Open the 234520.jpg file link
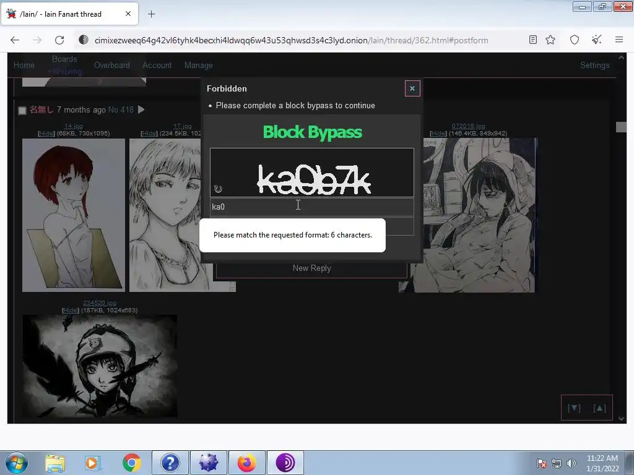The height and width of the screenshot is (475, 634). coord(100,303)
